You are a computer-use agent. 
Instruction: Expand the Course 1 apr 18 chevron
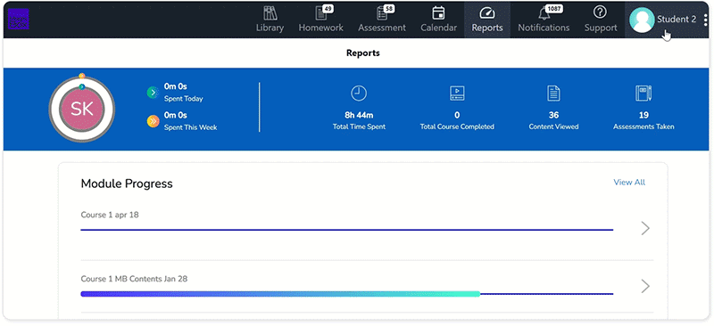[x=645, y=228]
